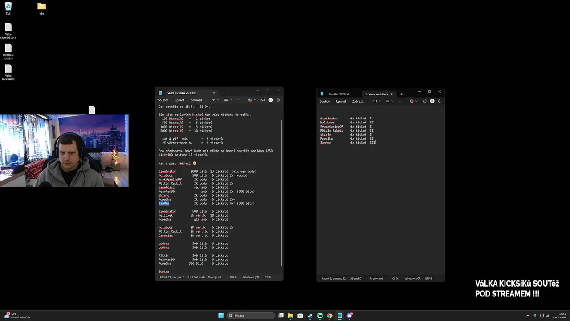
Task: Click account avatar in Válka Kicksíků Notepad window
Action: click(270, 100)
